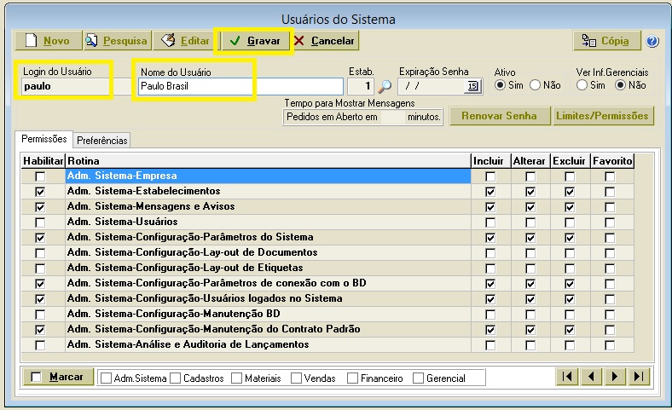Toggle Excluir for Adm. Sistema-Estabelecimentos row
This screenshot has height=410, width=672.
570,192
